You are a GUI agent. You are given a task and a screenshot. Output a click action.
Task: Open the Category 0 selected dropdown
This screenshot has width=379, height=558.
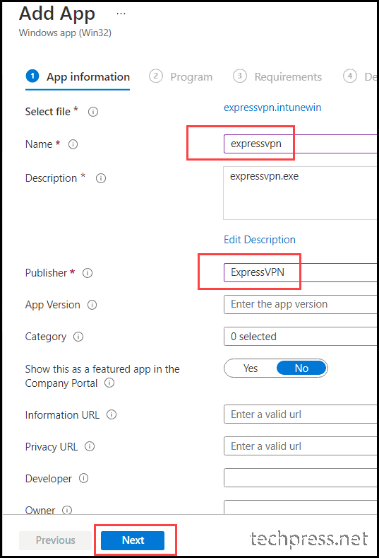click(x=300, y=337)
